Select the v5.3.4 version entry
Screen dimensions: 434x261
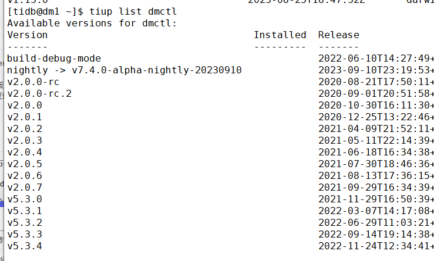click(25, 246)
